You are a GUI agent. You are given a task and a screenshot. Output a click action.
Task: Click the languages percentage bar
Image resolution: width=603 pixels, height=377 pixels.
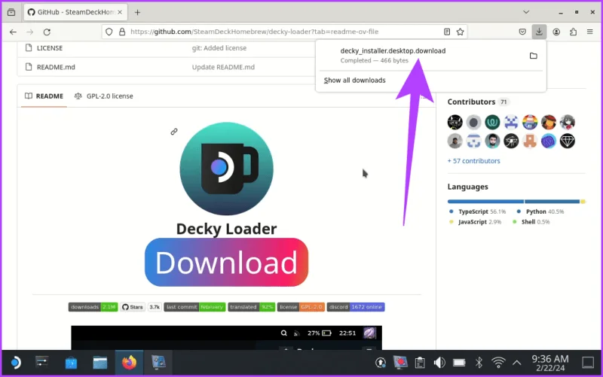coord(516,202)
